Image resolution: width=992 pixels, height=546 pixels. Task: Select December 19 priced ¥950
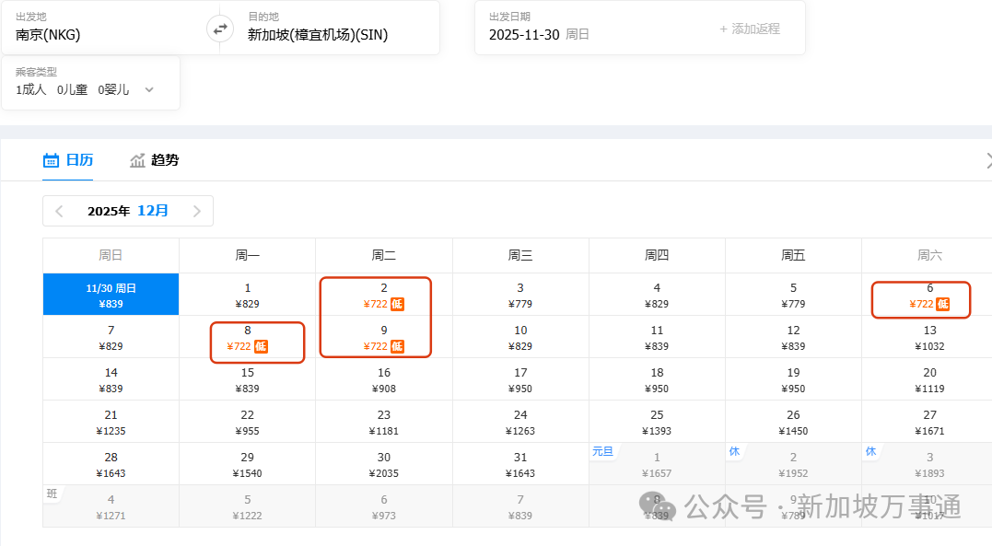click(793, 379)
